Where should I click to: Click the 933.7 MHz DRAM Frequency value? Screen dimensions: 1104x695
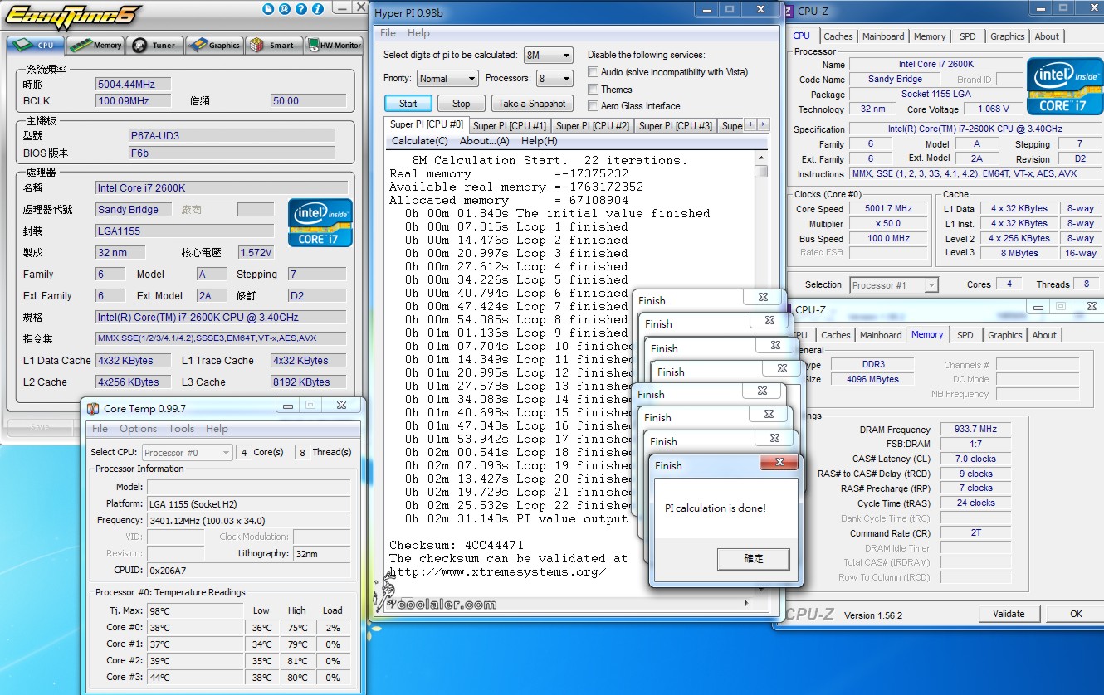[x=976, y=430]
